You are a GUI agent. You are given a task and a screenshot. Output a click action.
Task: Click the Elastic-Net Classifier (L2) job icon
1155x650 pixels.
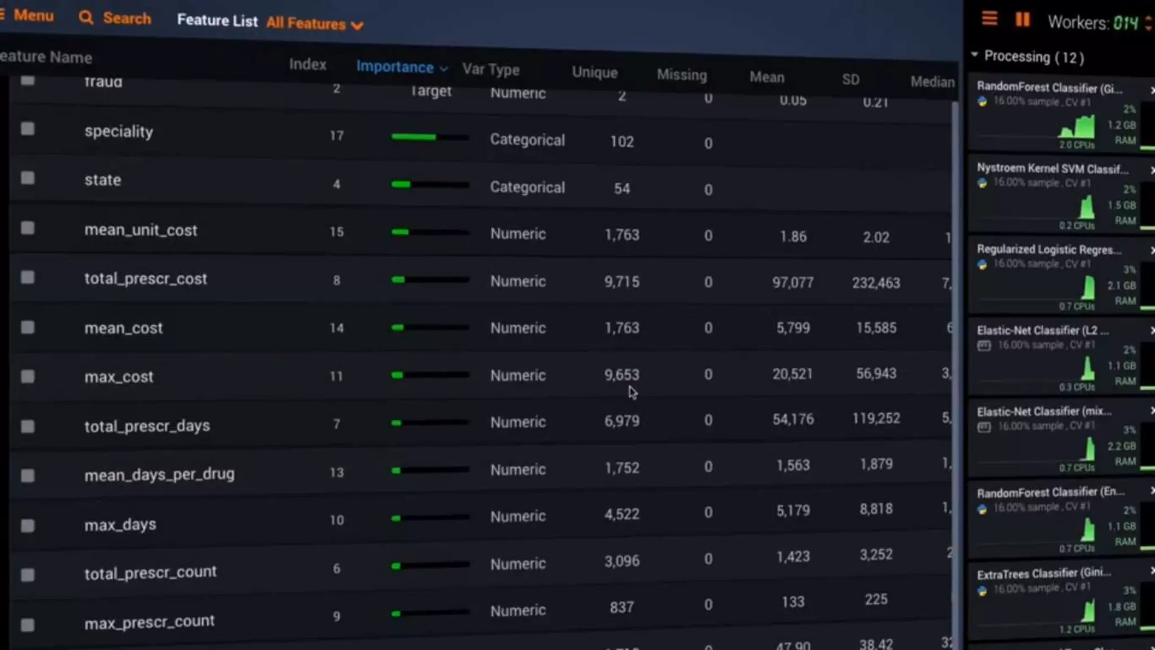coord(984,345)
